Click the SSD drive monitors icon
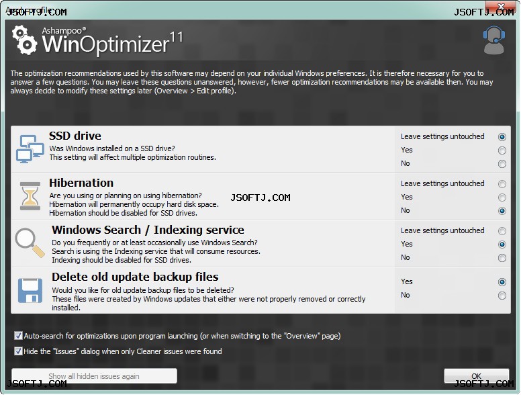This screenshot has width=521, height=395. coord(30,148)
